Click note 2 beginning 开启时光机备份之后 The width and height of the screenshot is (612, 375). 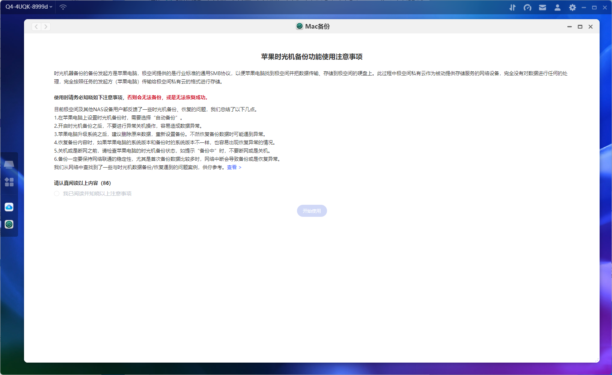point(129,126)
